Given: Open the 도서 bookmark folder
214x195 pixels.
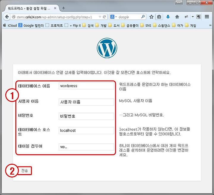Looking at the screenshot, I should click(114, 26).
